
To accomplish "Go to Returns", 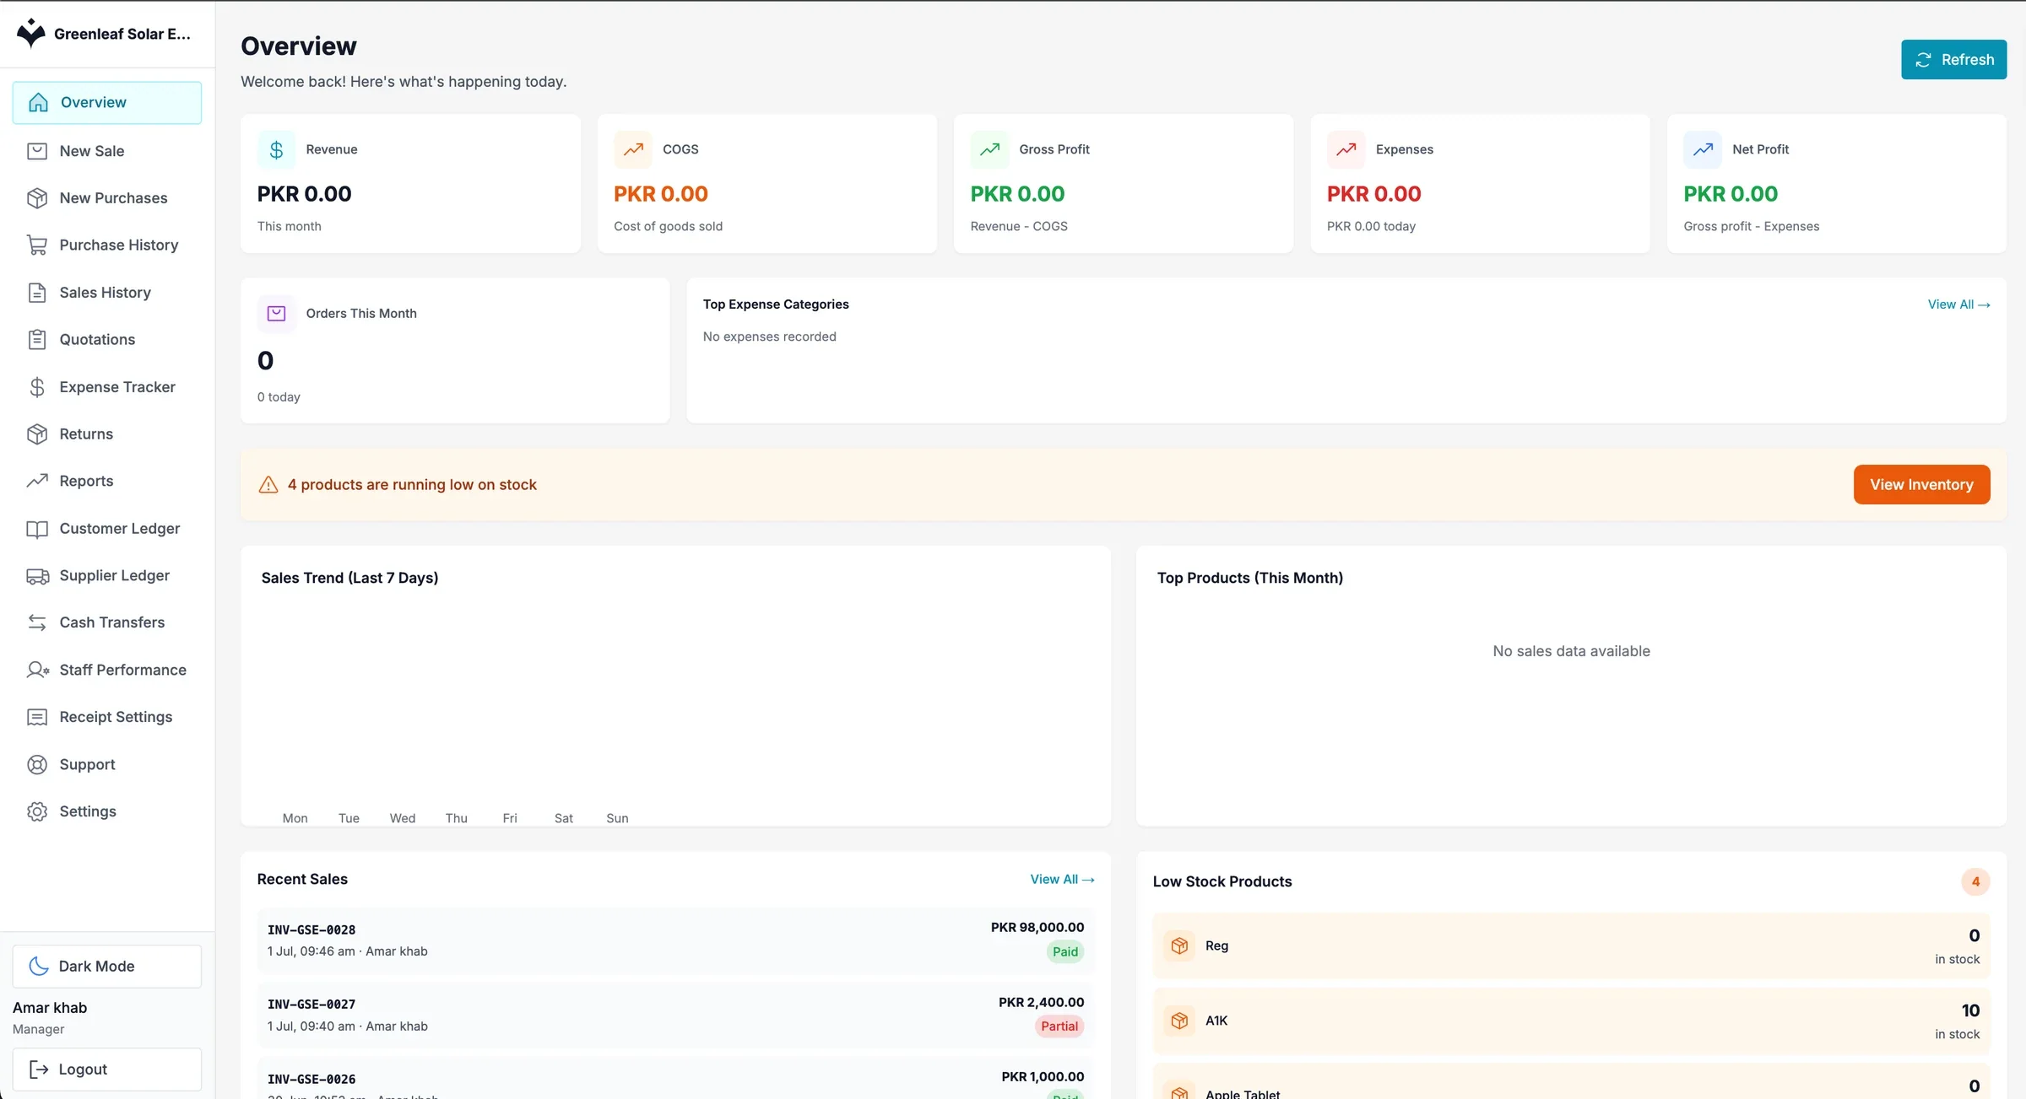I will 107,434.
